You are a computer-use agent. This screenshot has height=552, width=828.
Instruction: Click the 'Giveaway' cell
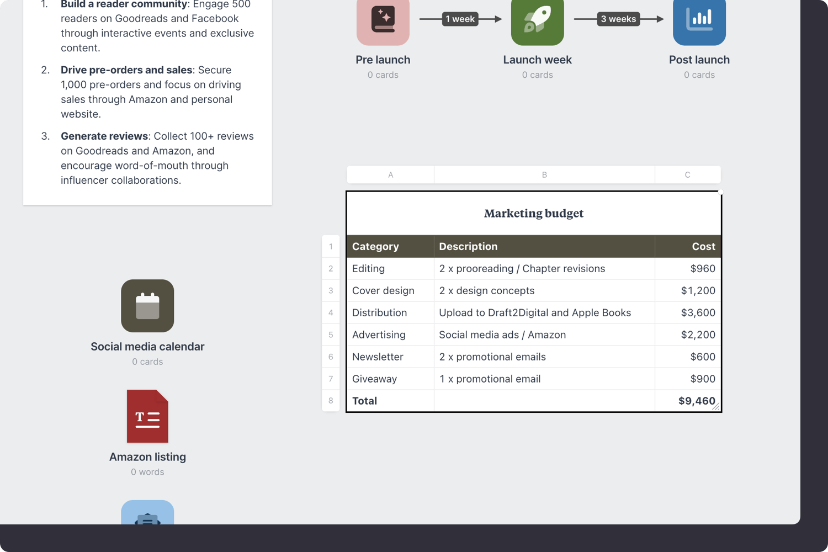[x=390, y=379]
